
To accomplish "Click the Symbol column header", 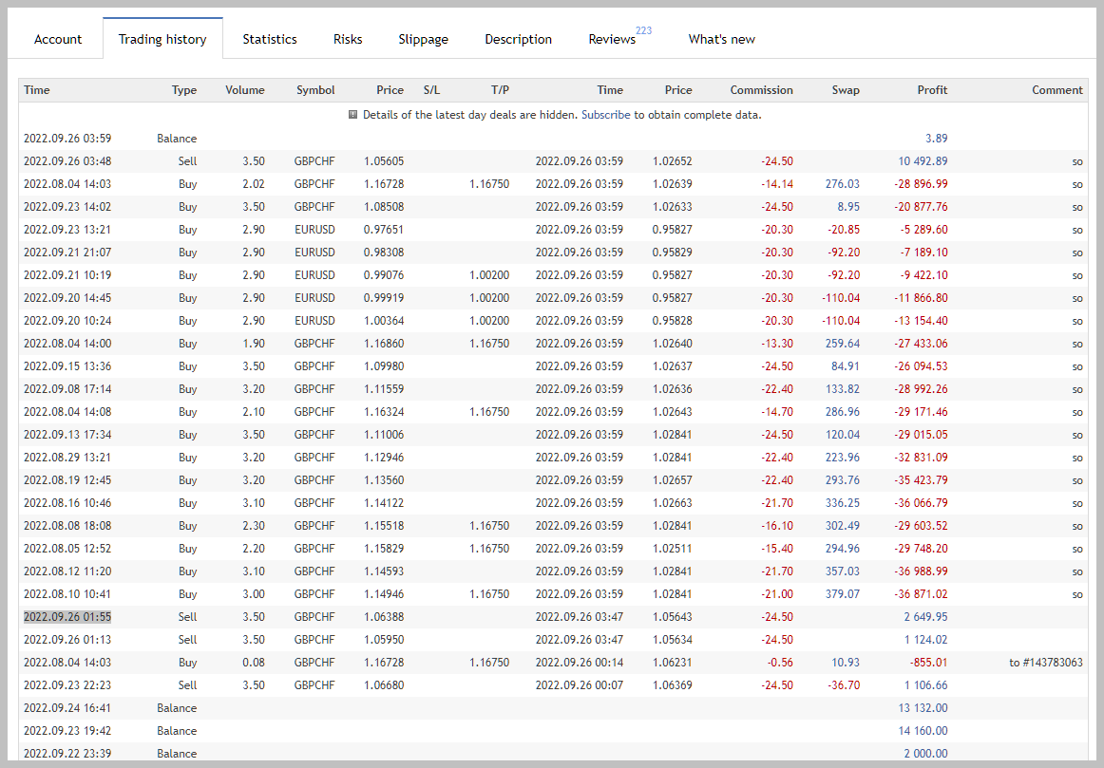I will (315, 90).
